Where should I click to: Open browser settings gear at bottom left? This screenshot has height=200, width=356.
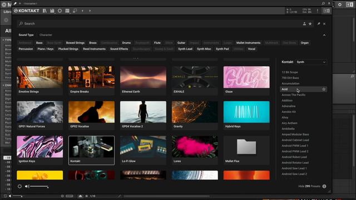tap(20, 186)
